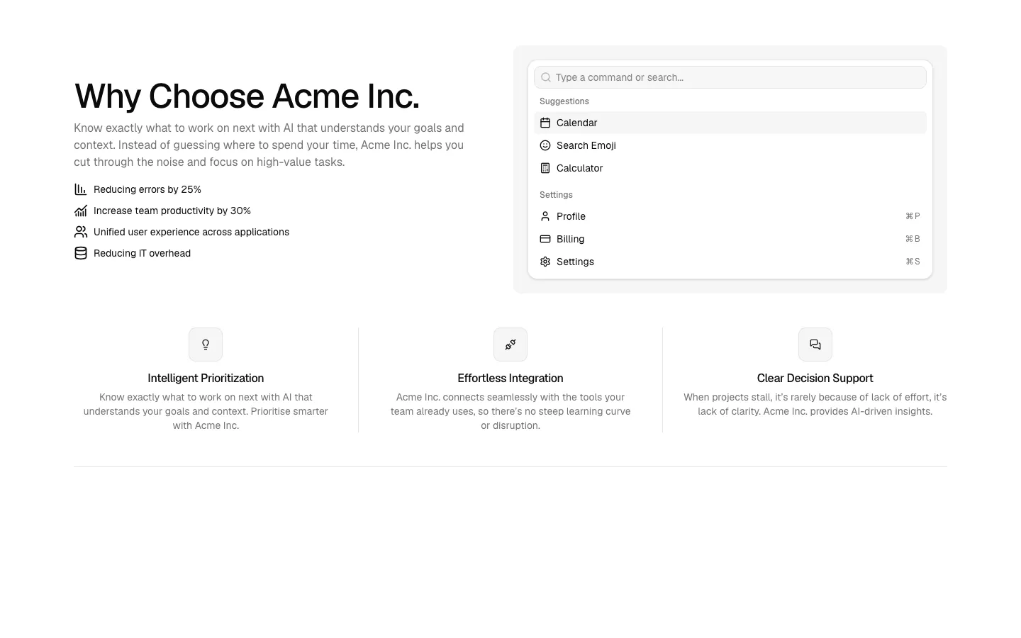
Task: Click the bar chart icon beside Reducing errors
Action: tap(81, 189)
